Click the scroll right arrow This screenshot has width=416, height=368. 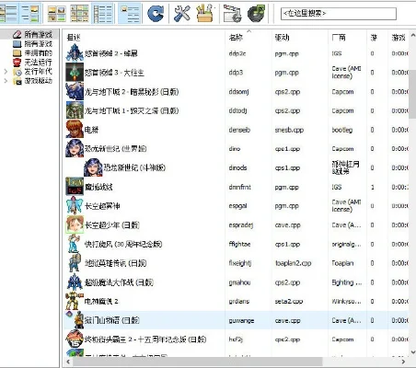pyautogui.click(x=403, y=362)
